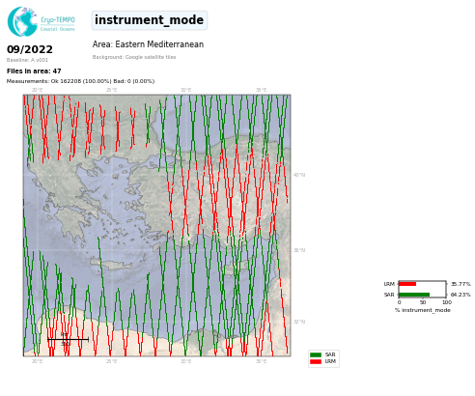Click the 300 km scale bar
Viewport: 475px width, 396px height.
pos(68,339)
